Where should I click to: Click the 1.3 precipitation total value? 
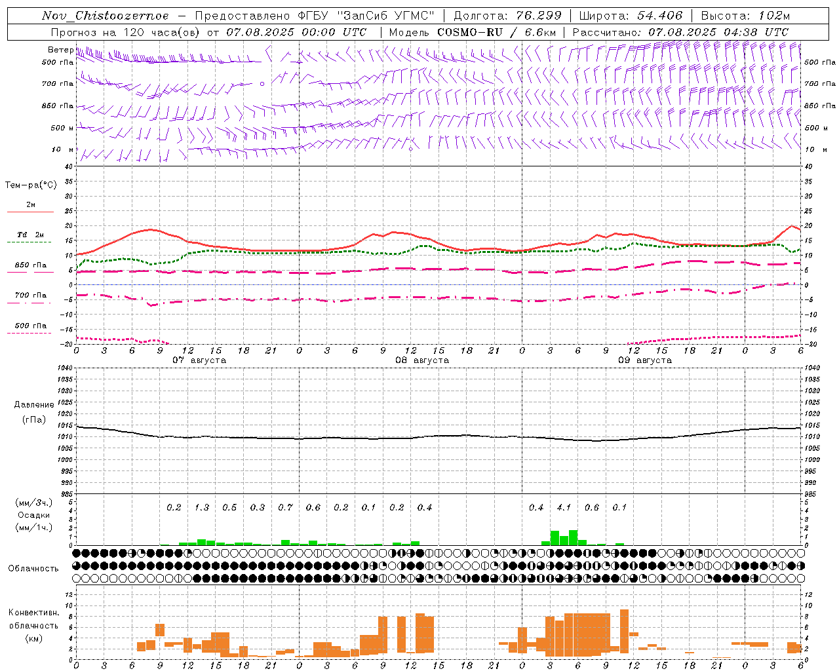coord(202,507)
